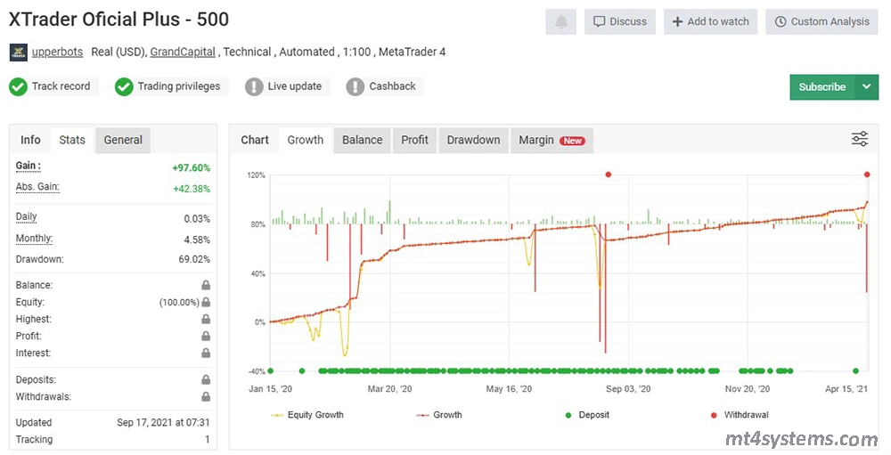This screenshot has height=455, width=891.
Task: Click the Subscribe button
Action: click(822, 87)
